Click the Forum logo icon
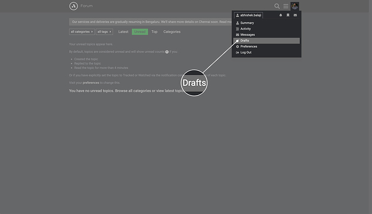Screen dimensions: 372x214 click(x=73, y=6)
